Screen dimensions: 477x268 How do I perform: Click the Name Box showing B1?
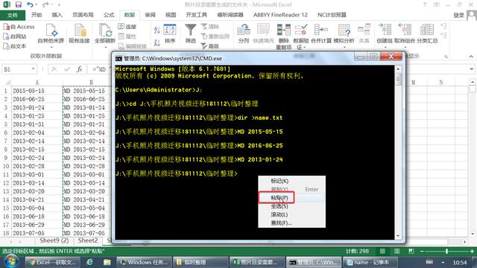pos(16,69)
